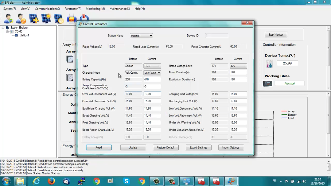Open Skype from the taskbar
Image resolution: width=331 pixels, height=186 pixels.
[126, 181]
